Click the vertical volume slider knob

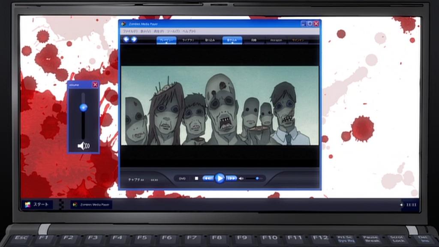click(x=84, y=107)
